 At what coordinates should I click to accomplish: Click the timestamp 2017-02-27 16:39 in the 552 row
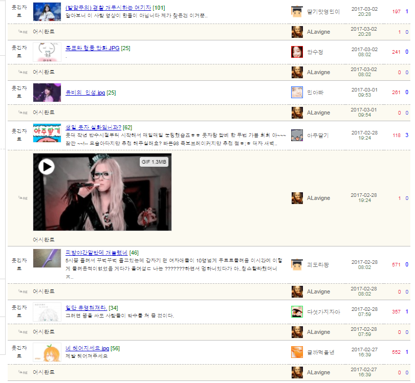coord(364,352)
